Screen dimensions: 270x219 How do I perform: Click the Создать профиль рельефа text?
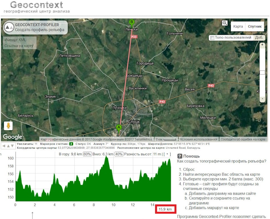[x=40, y=30]
